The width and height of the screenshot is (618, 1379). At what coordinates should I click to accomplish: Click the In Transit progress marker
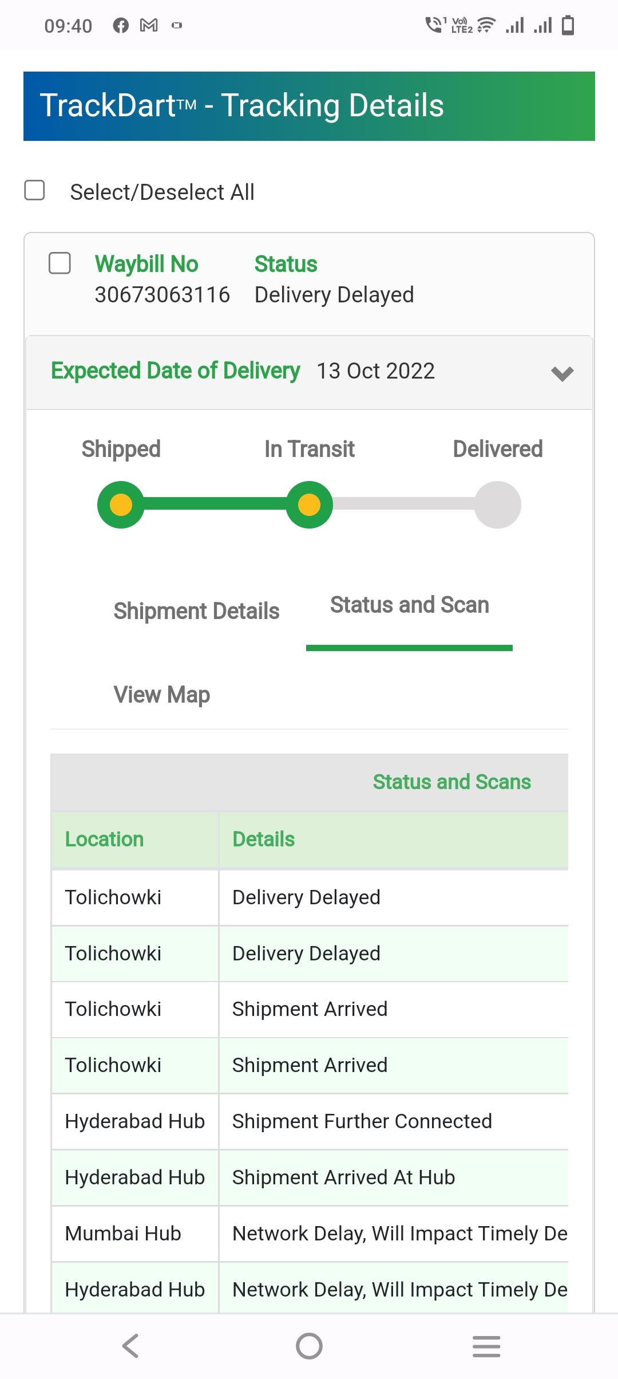(x=310, y=505)
